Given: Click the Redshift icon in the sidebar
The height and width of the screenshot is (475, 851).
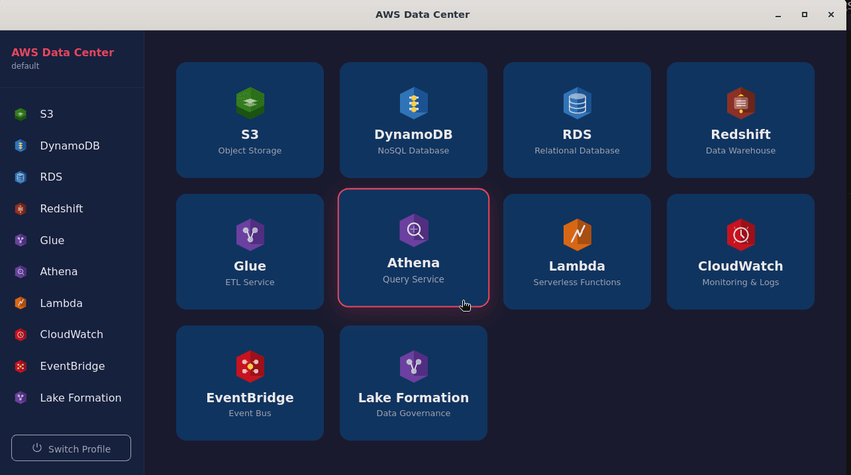Looking at the screenshot, I should (21, 209).
